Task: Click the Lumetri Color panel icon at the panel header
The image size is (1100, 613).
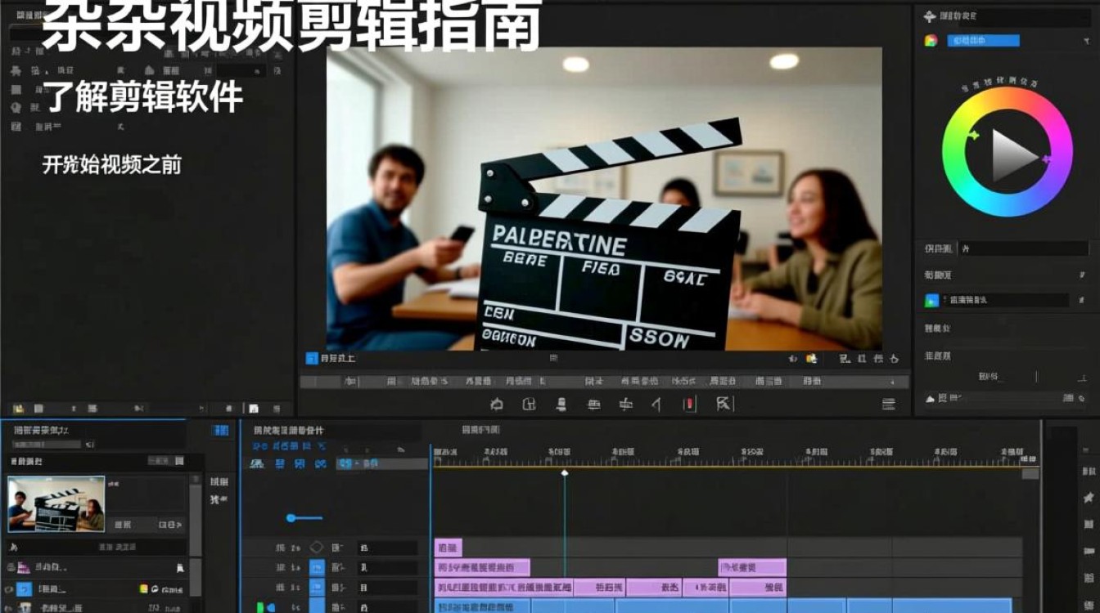Action: 931,16
